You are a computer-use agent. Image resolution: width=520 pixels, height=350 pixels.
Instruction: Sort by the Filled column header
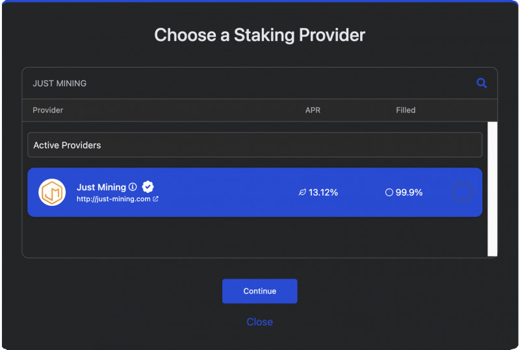[406, 110]
